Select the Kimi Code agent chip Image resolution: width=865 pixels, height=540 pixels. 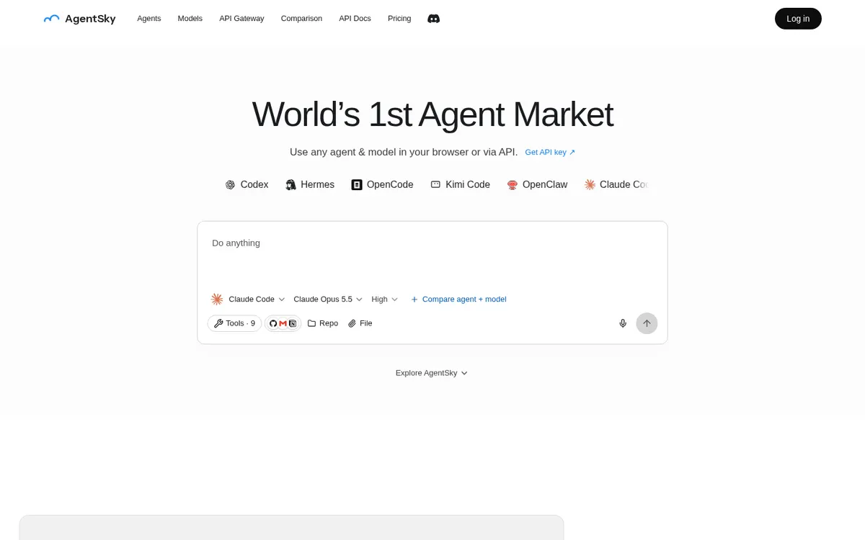[x=460, y=185]
